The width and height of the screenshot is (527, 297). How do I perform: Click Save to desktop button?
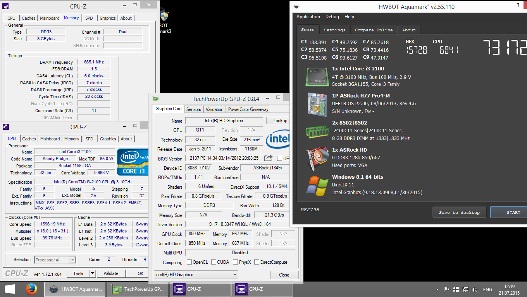[x=459, y=212]
